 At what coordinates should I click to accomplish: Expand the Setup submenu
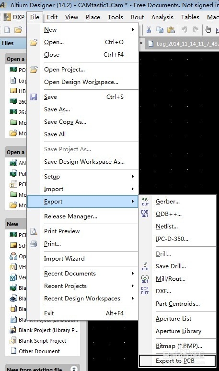pyautogui.click(x=133, y=177)
